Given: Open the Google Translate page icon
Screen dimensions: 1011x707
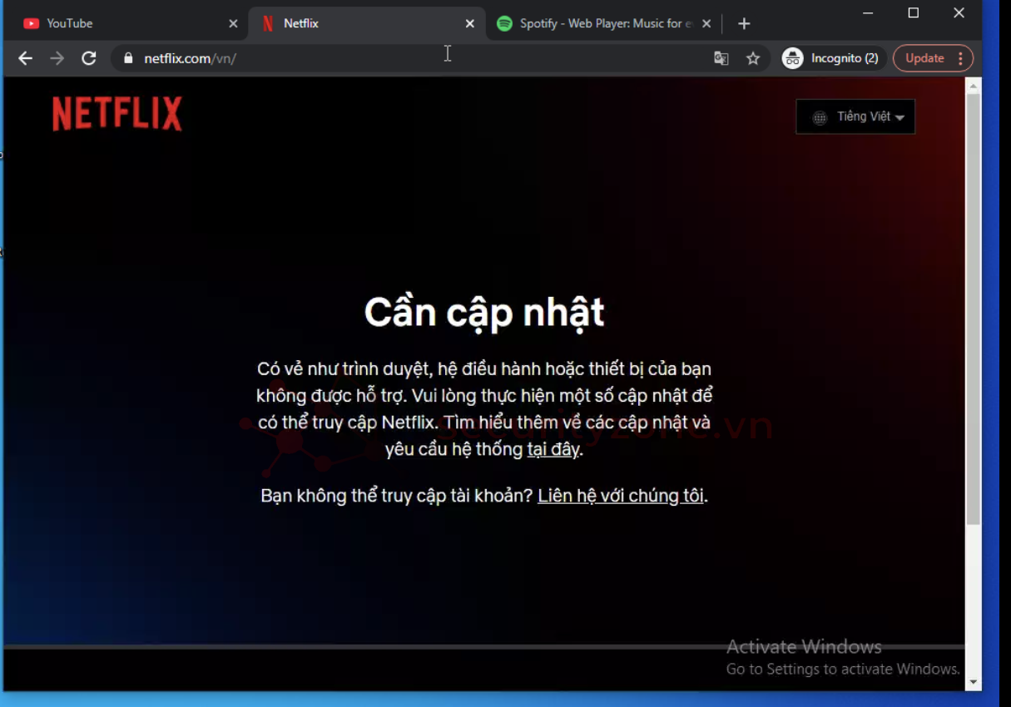Looking at the screenshot, I should (x=721, y=58).
